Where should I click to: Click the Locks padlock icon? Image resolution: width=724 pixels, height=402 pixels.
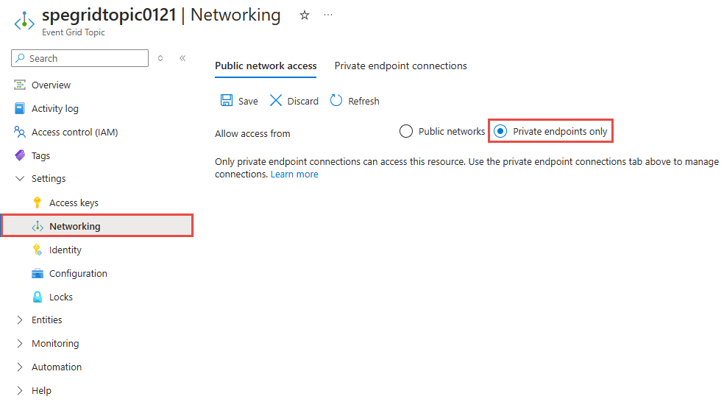coord(38,297)
